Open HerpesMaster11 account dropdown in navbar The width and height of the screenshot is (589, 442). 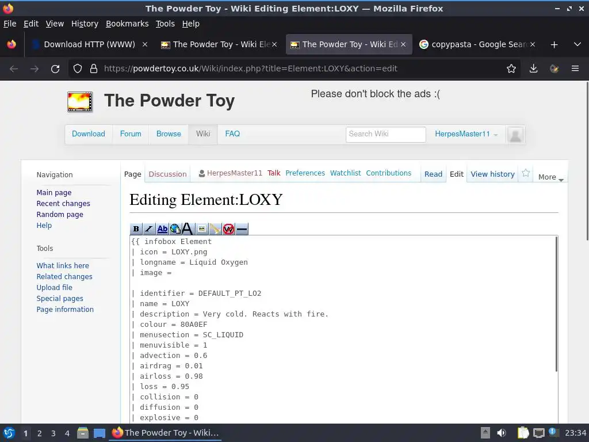point(466,134)
